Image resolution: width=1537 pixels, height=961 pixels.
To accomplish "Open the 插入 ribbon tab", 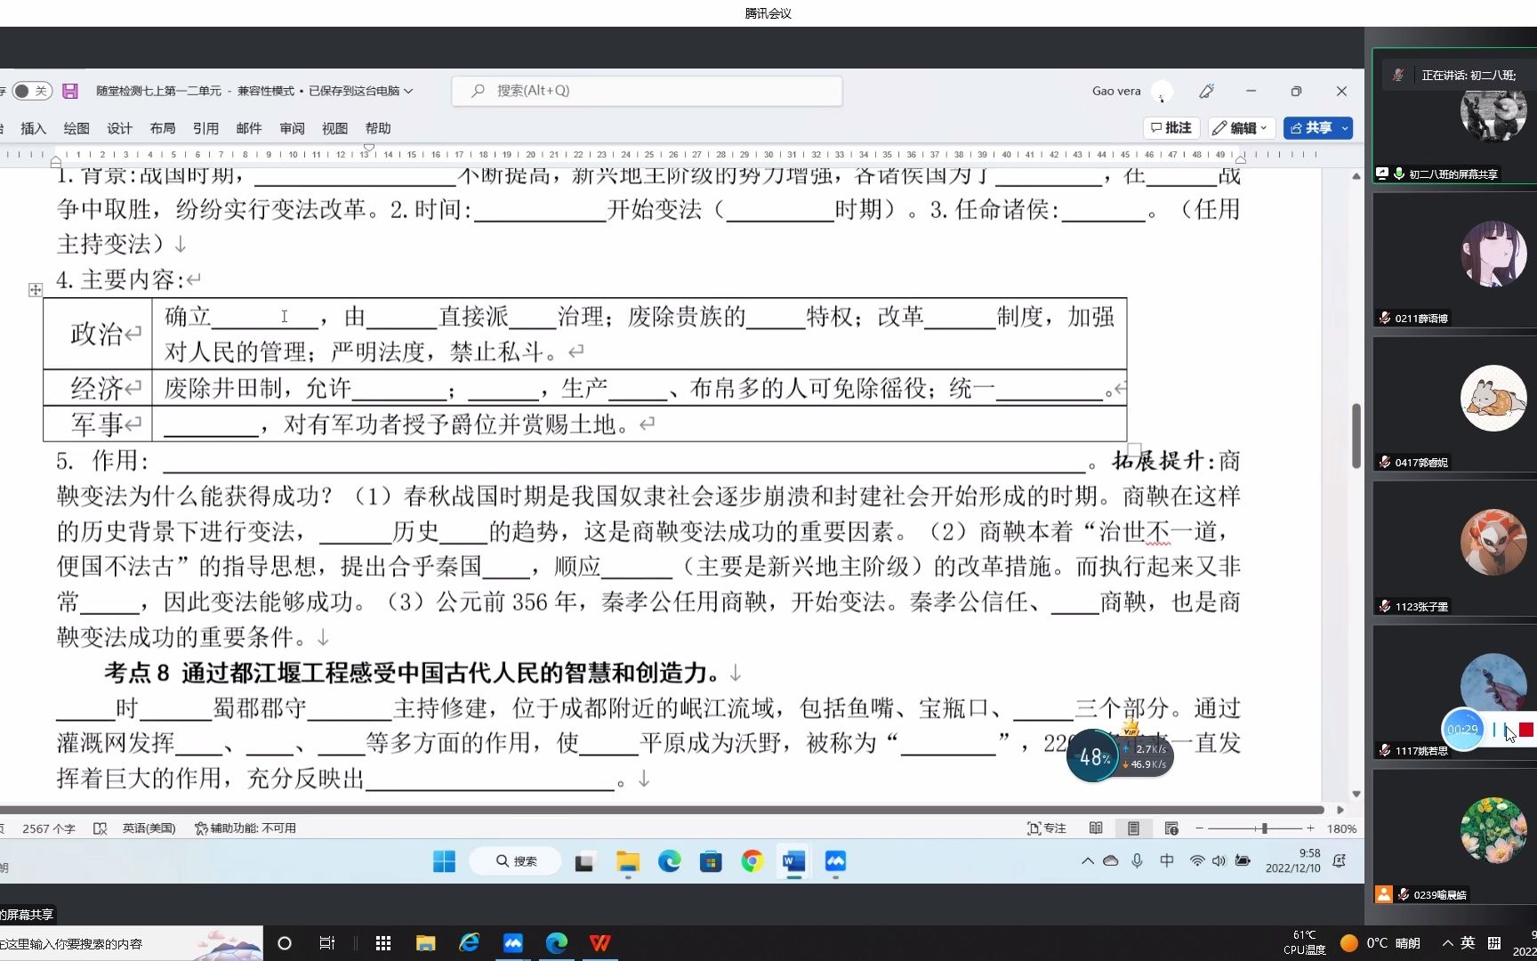I will coord(33,128).
